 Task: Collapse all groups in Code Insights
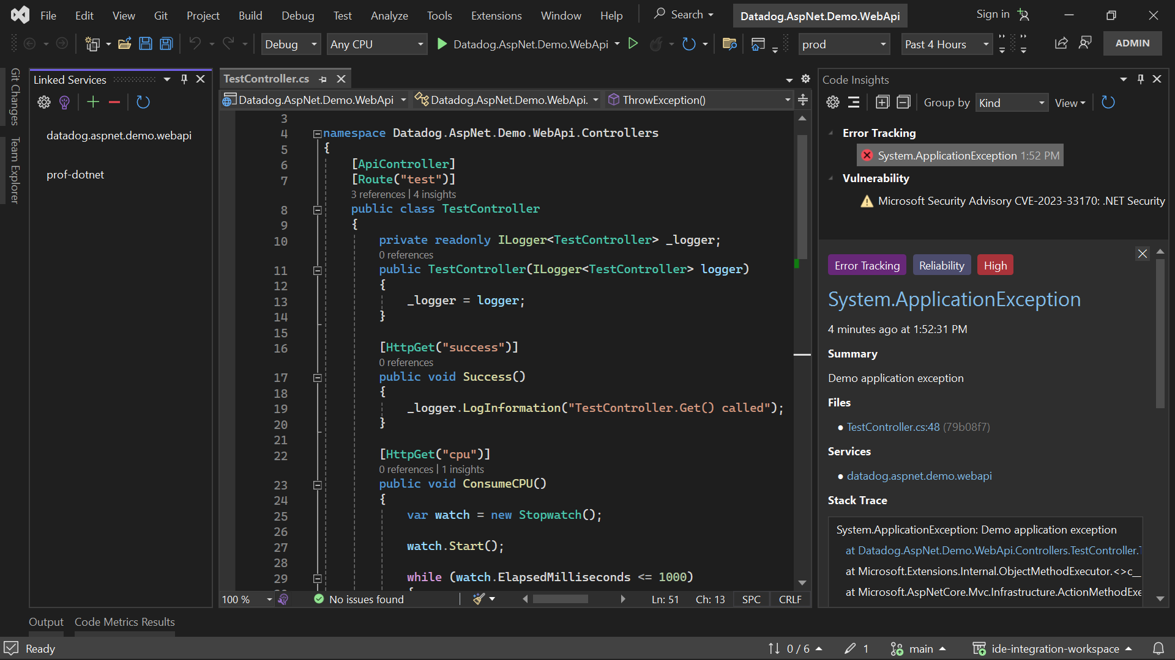[904, 102]
